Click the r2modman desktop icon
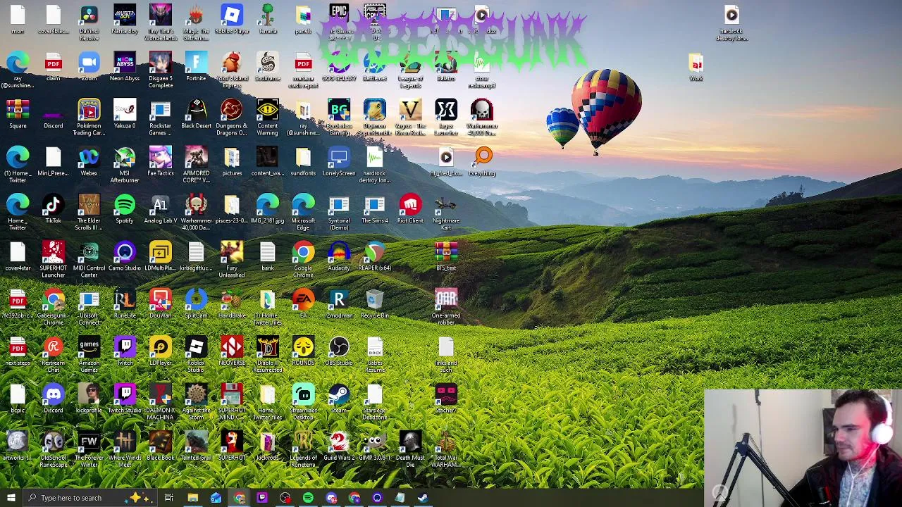The width and height of the screenshot is (902, 507). (339, 303)
